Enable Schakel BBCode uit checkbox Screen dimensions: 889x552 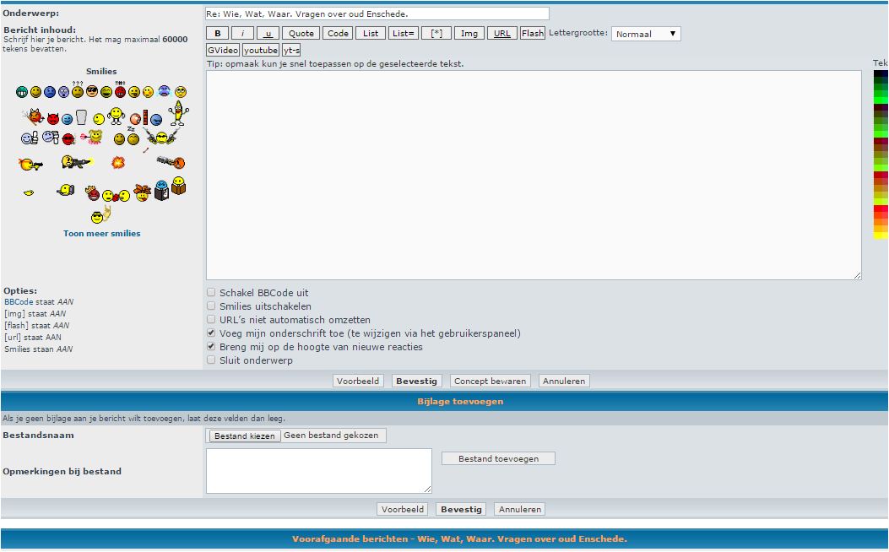pyautogui.click(x=211, y=293)
